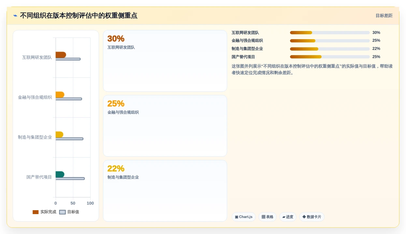The width and height of the screenshot is (406, 234).
Task: Open the 22% 制造与集团型企业 data card
Action: tap(165, 191)
